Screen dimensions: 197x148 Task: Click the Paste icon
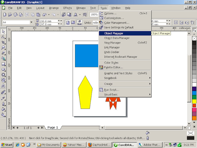[38, 14]
